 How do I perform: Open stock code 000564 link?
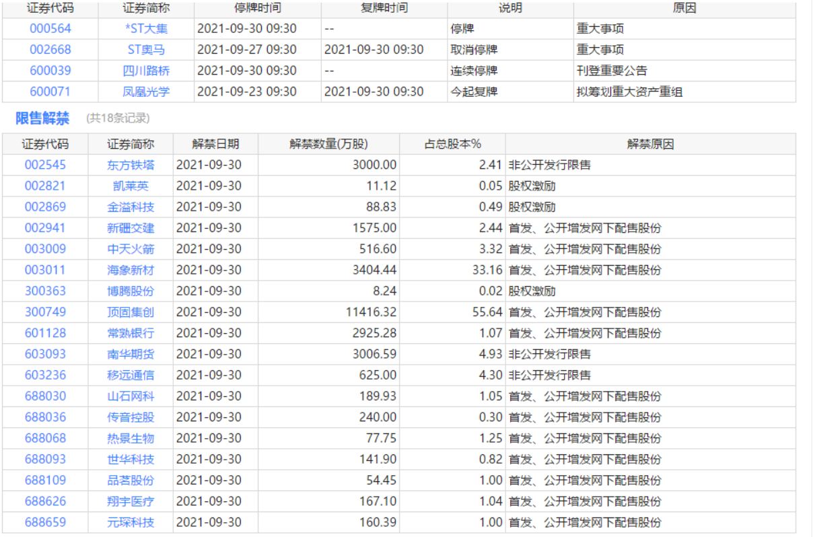tap(50, 28)
